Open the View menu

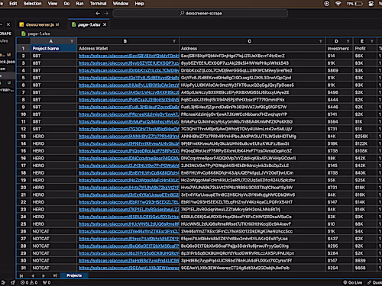coord(53,4)
